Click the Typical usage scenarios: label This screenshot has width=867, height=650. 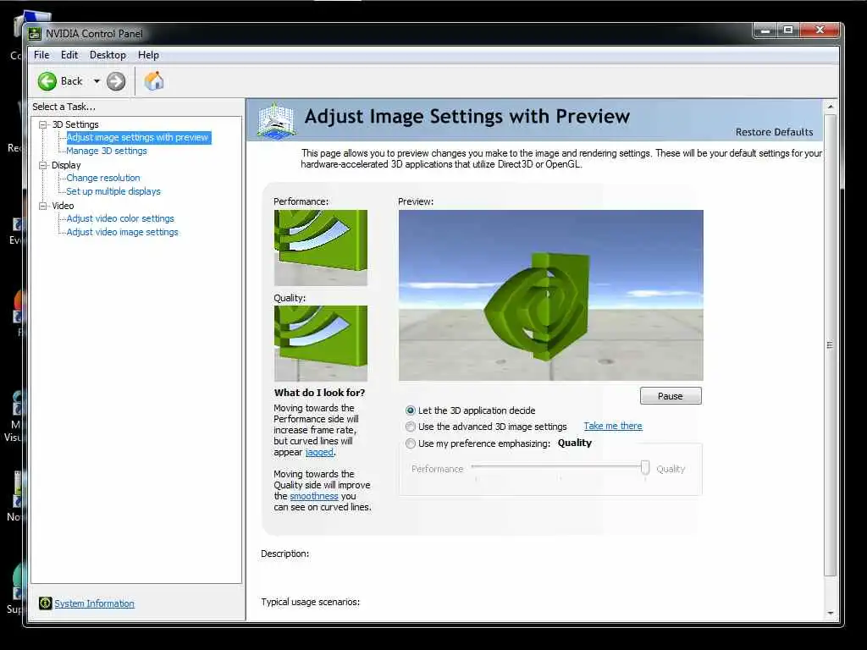click(310, 602)
